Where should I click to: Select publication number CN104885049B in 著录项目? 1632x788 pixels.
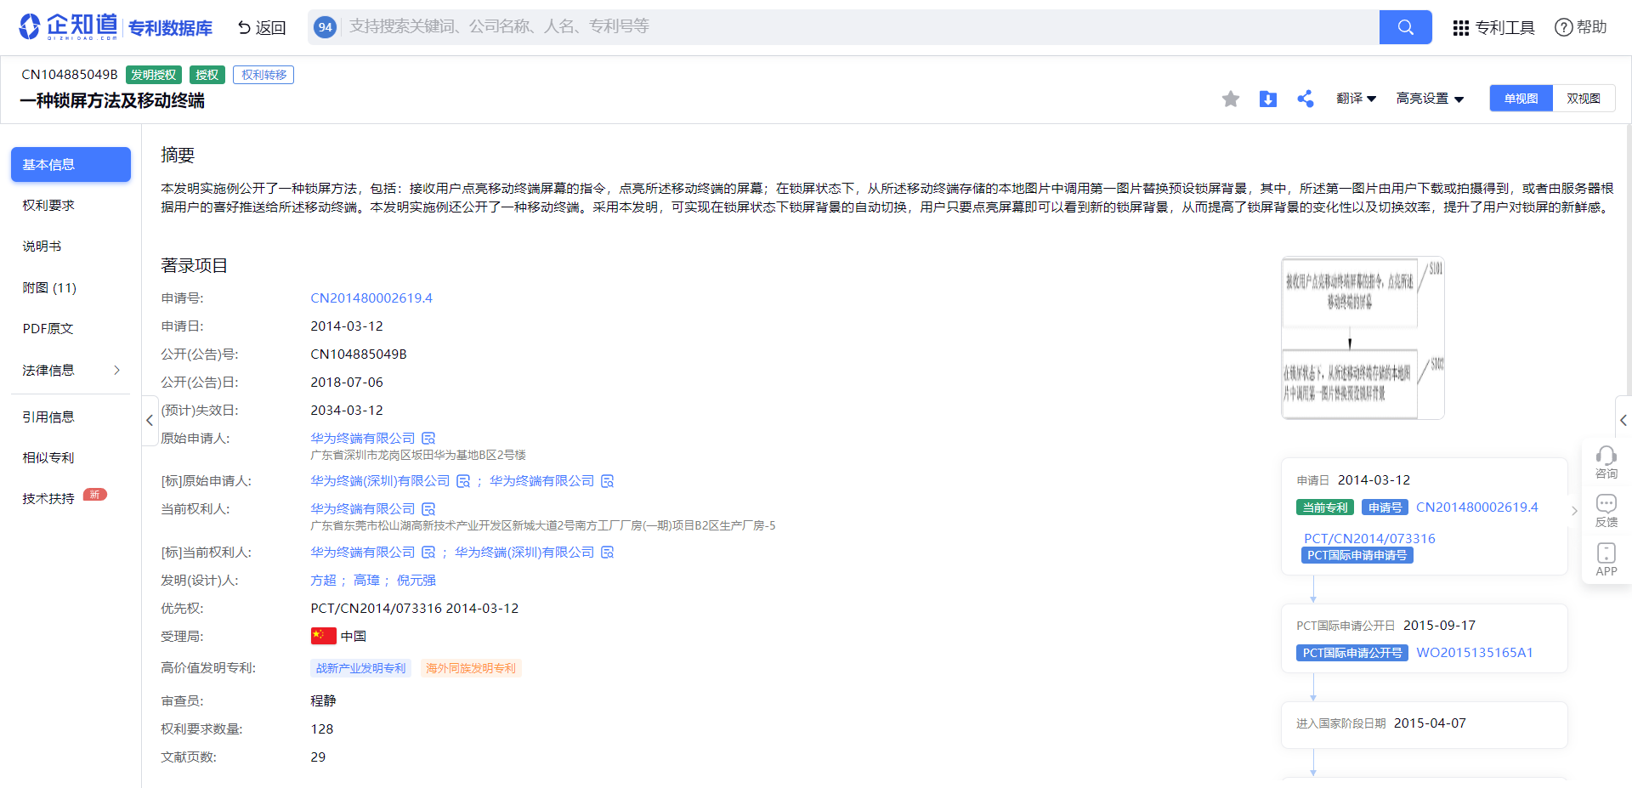pyautogui.click(x=359, y=354)
